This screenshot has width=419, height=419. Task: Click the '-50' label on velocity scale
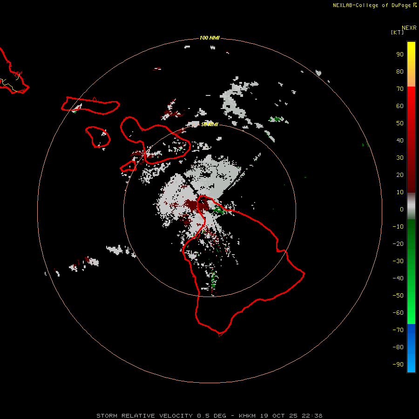point(398,296)
